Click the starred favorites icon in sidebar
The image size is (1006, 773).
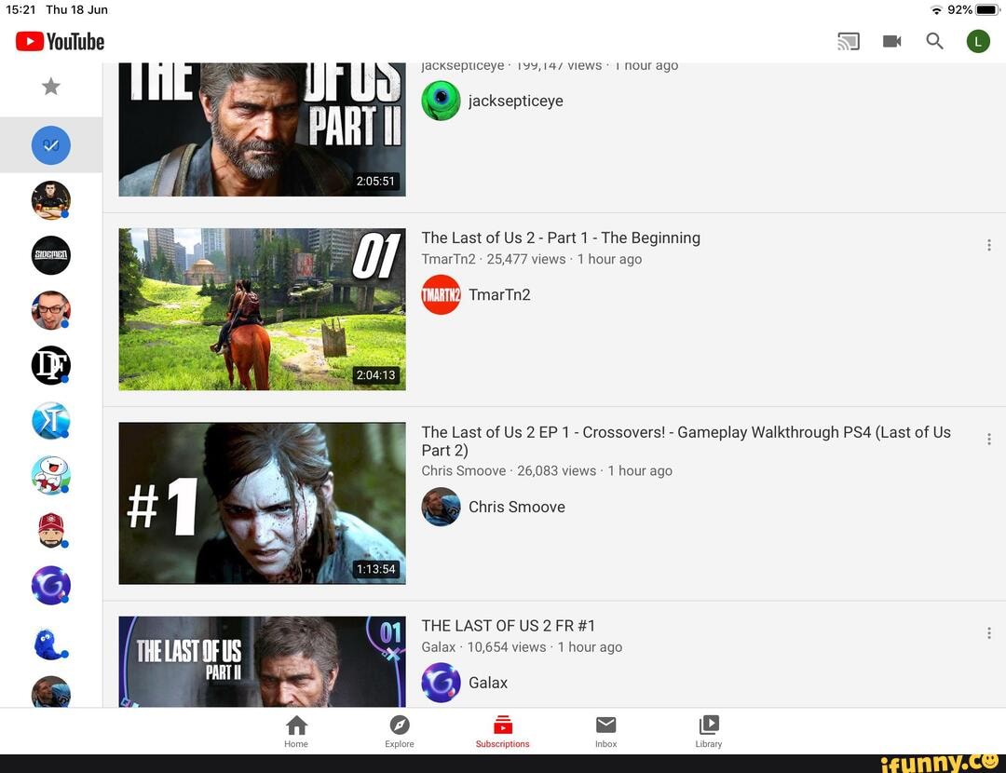[51, 86]
